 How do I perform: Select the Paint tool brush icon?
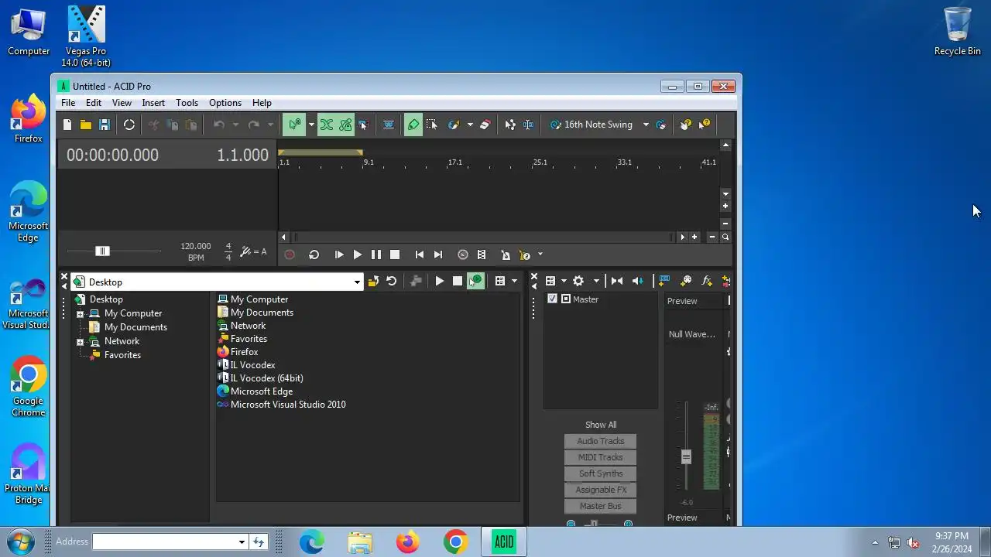(x=454, y=125)
